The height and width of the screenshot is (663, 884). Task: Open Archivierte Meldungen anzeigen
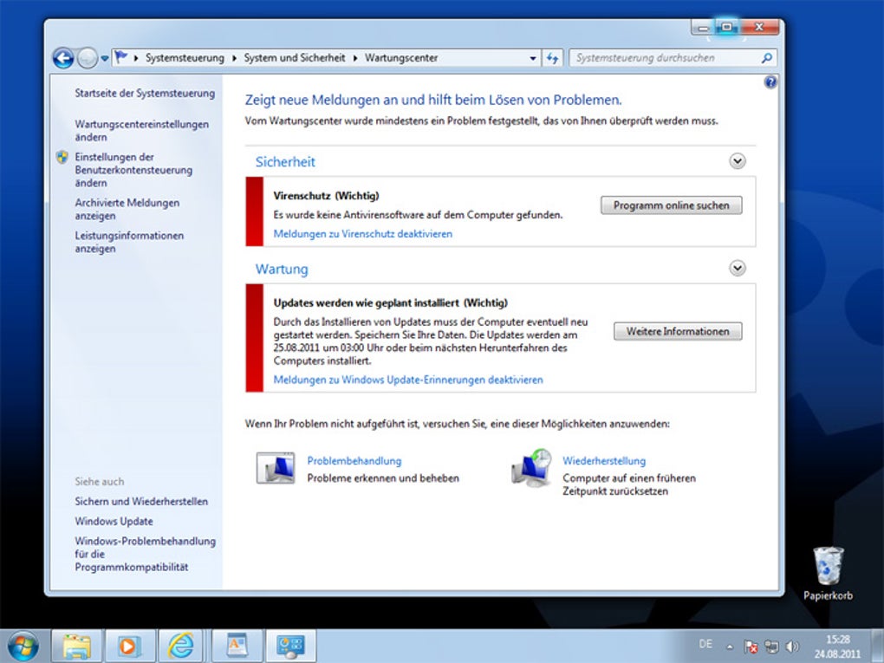pos(127,209)
